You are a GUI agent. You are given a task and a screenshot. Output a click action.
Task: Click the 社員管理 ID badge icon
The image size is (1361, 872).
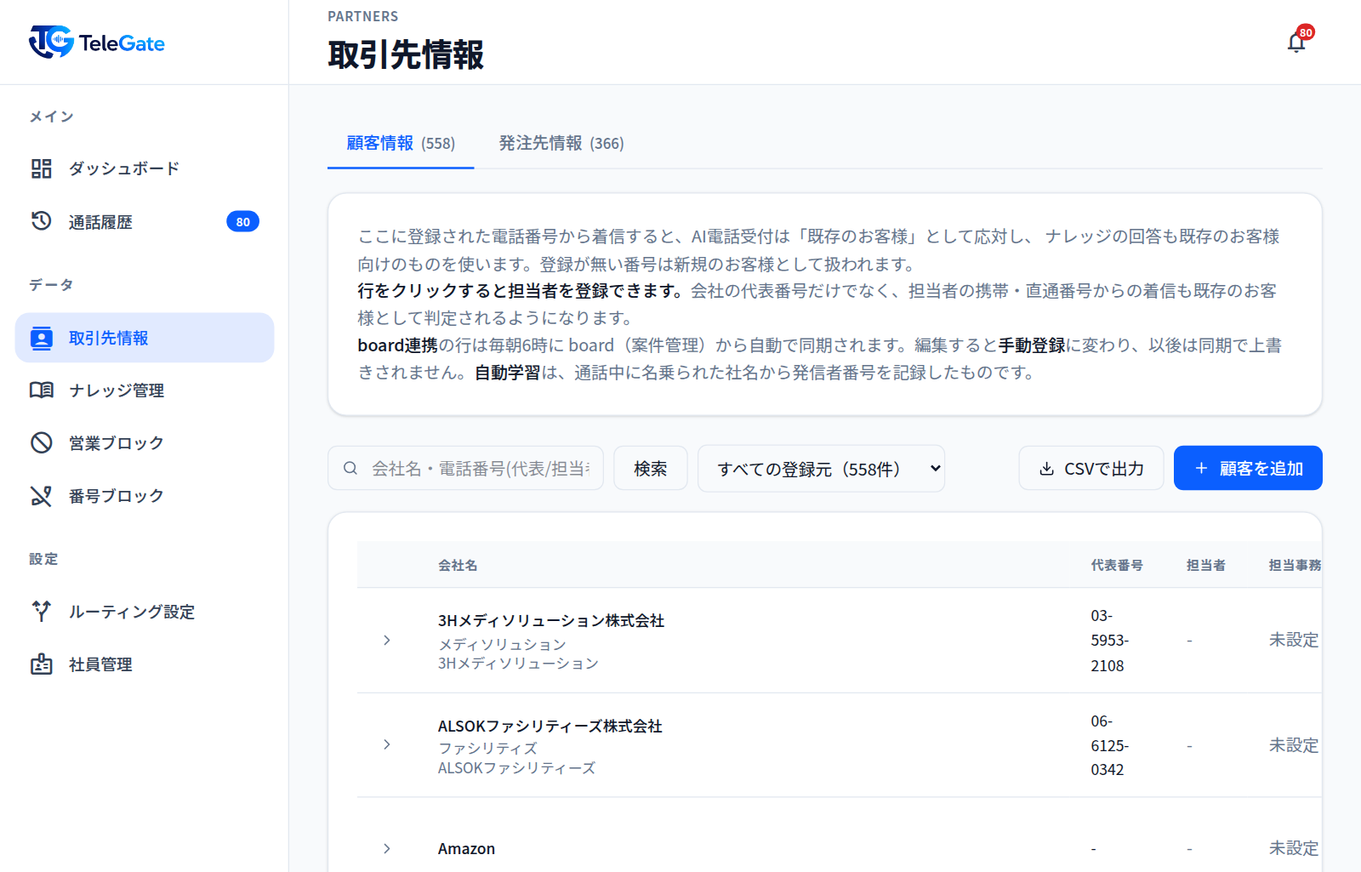tap(41, 664)
